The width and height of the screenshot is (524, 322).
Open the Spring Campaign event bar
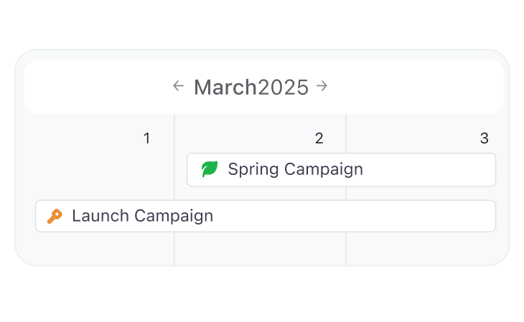pyautogui.click(x=341, y=170)
